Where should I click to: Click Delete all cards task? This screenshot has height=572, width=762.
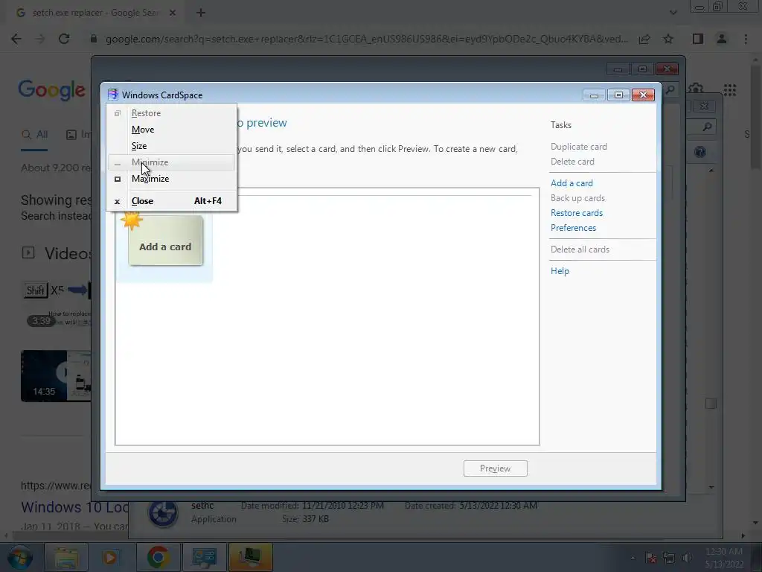point(580,250)
